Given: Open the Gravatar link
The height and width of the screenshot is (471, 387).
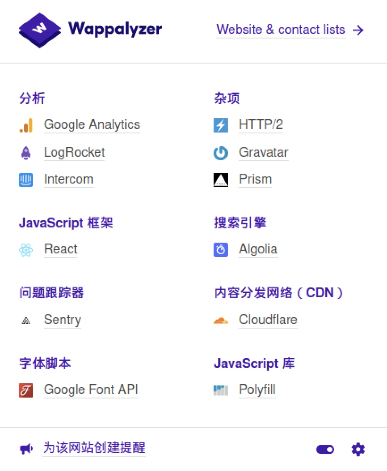Looking at the screenshot, I should 264,152.
